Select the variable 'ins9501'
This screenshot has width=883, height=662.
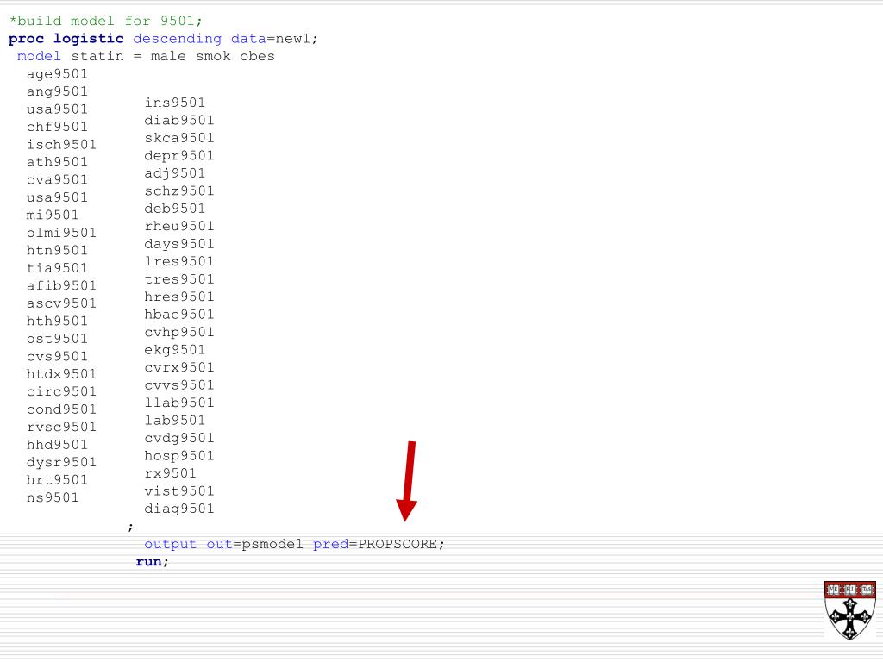pos(174,103)
